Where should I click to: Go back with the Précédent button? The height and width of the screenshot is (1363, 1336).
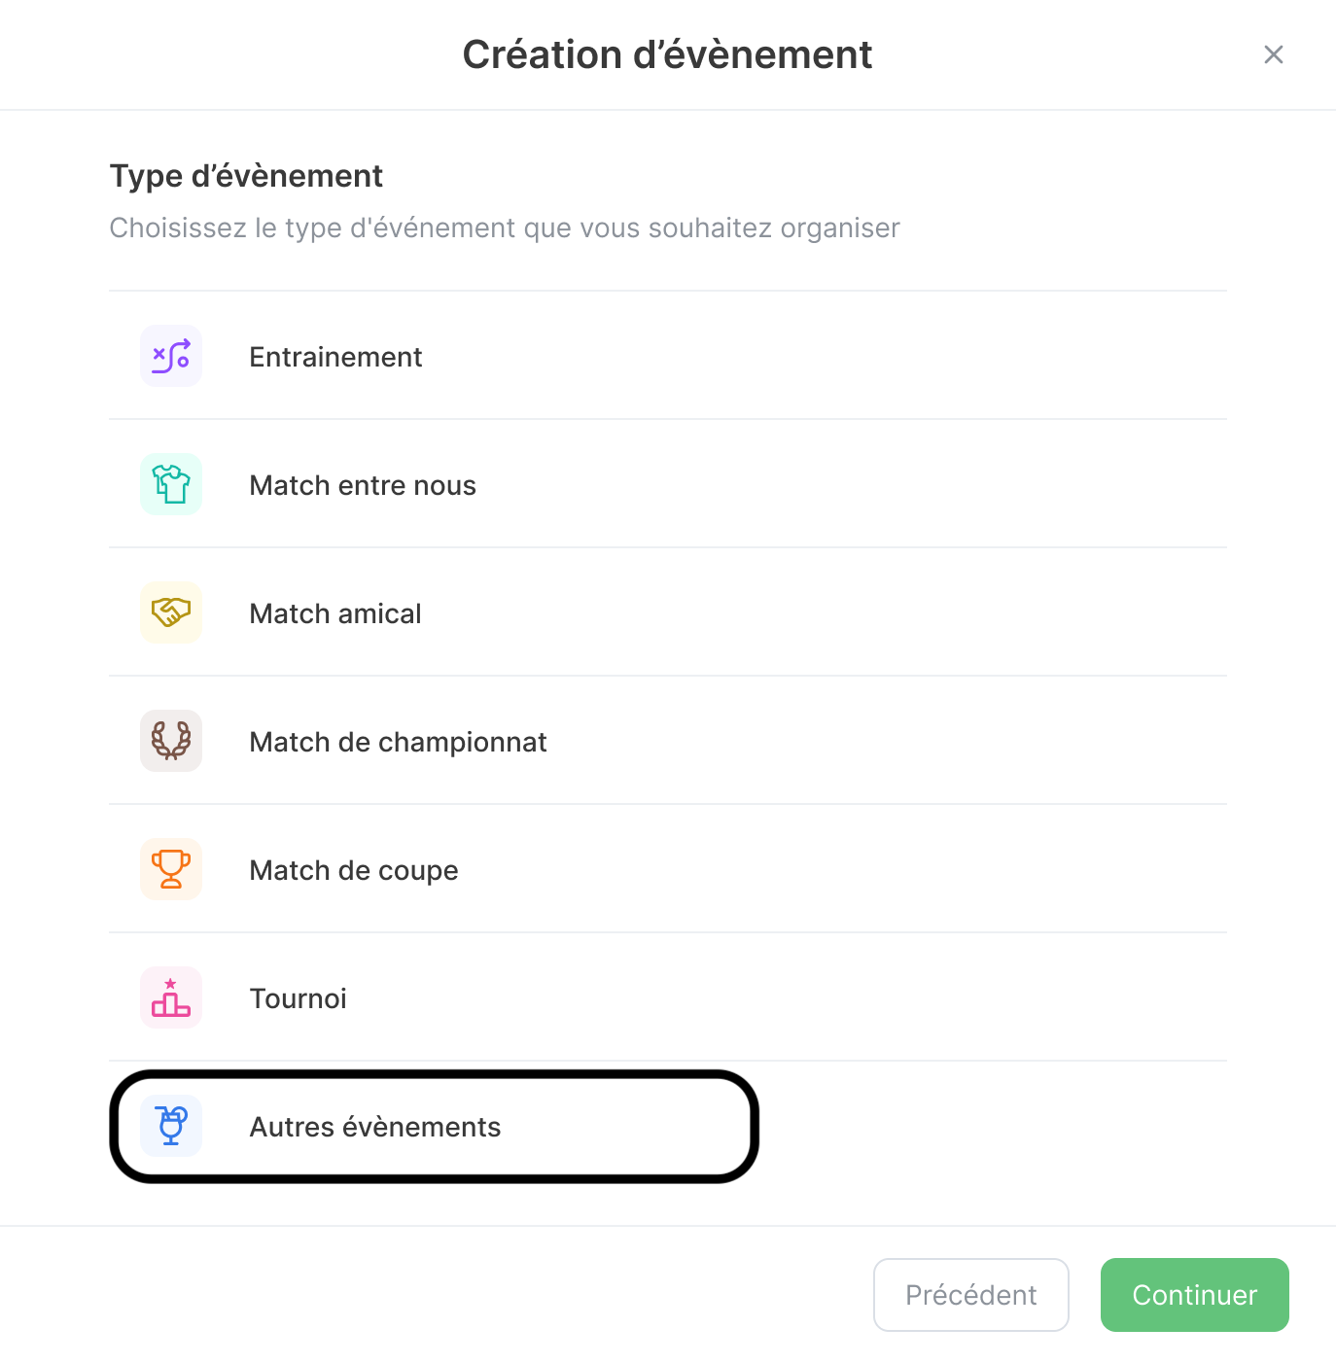tap(970, 1295)
